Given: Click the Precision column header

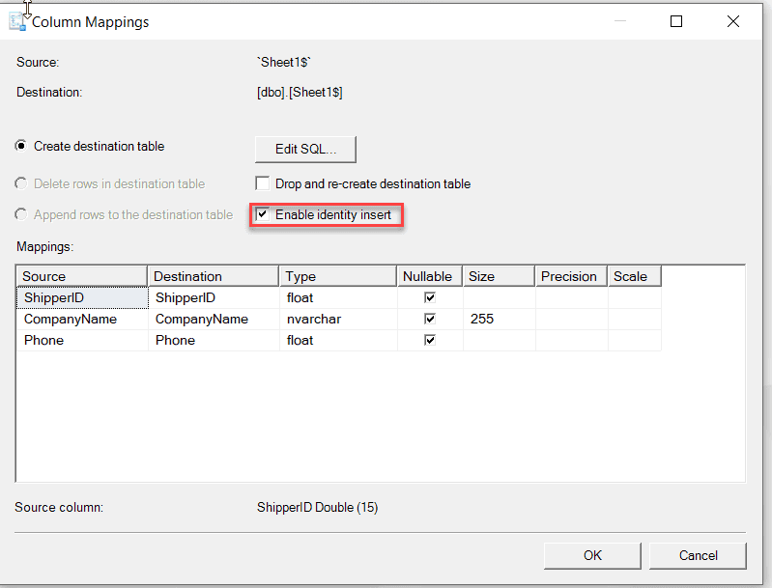Looking at the screenshot, I should (570, 276).
